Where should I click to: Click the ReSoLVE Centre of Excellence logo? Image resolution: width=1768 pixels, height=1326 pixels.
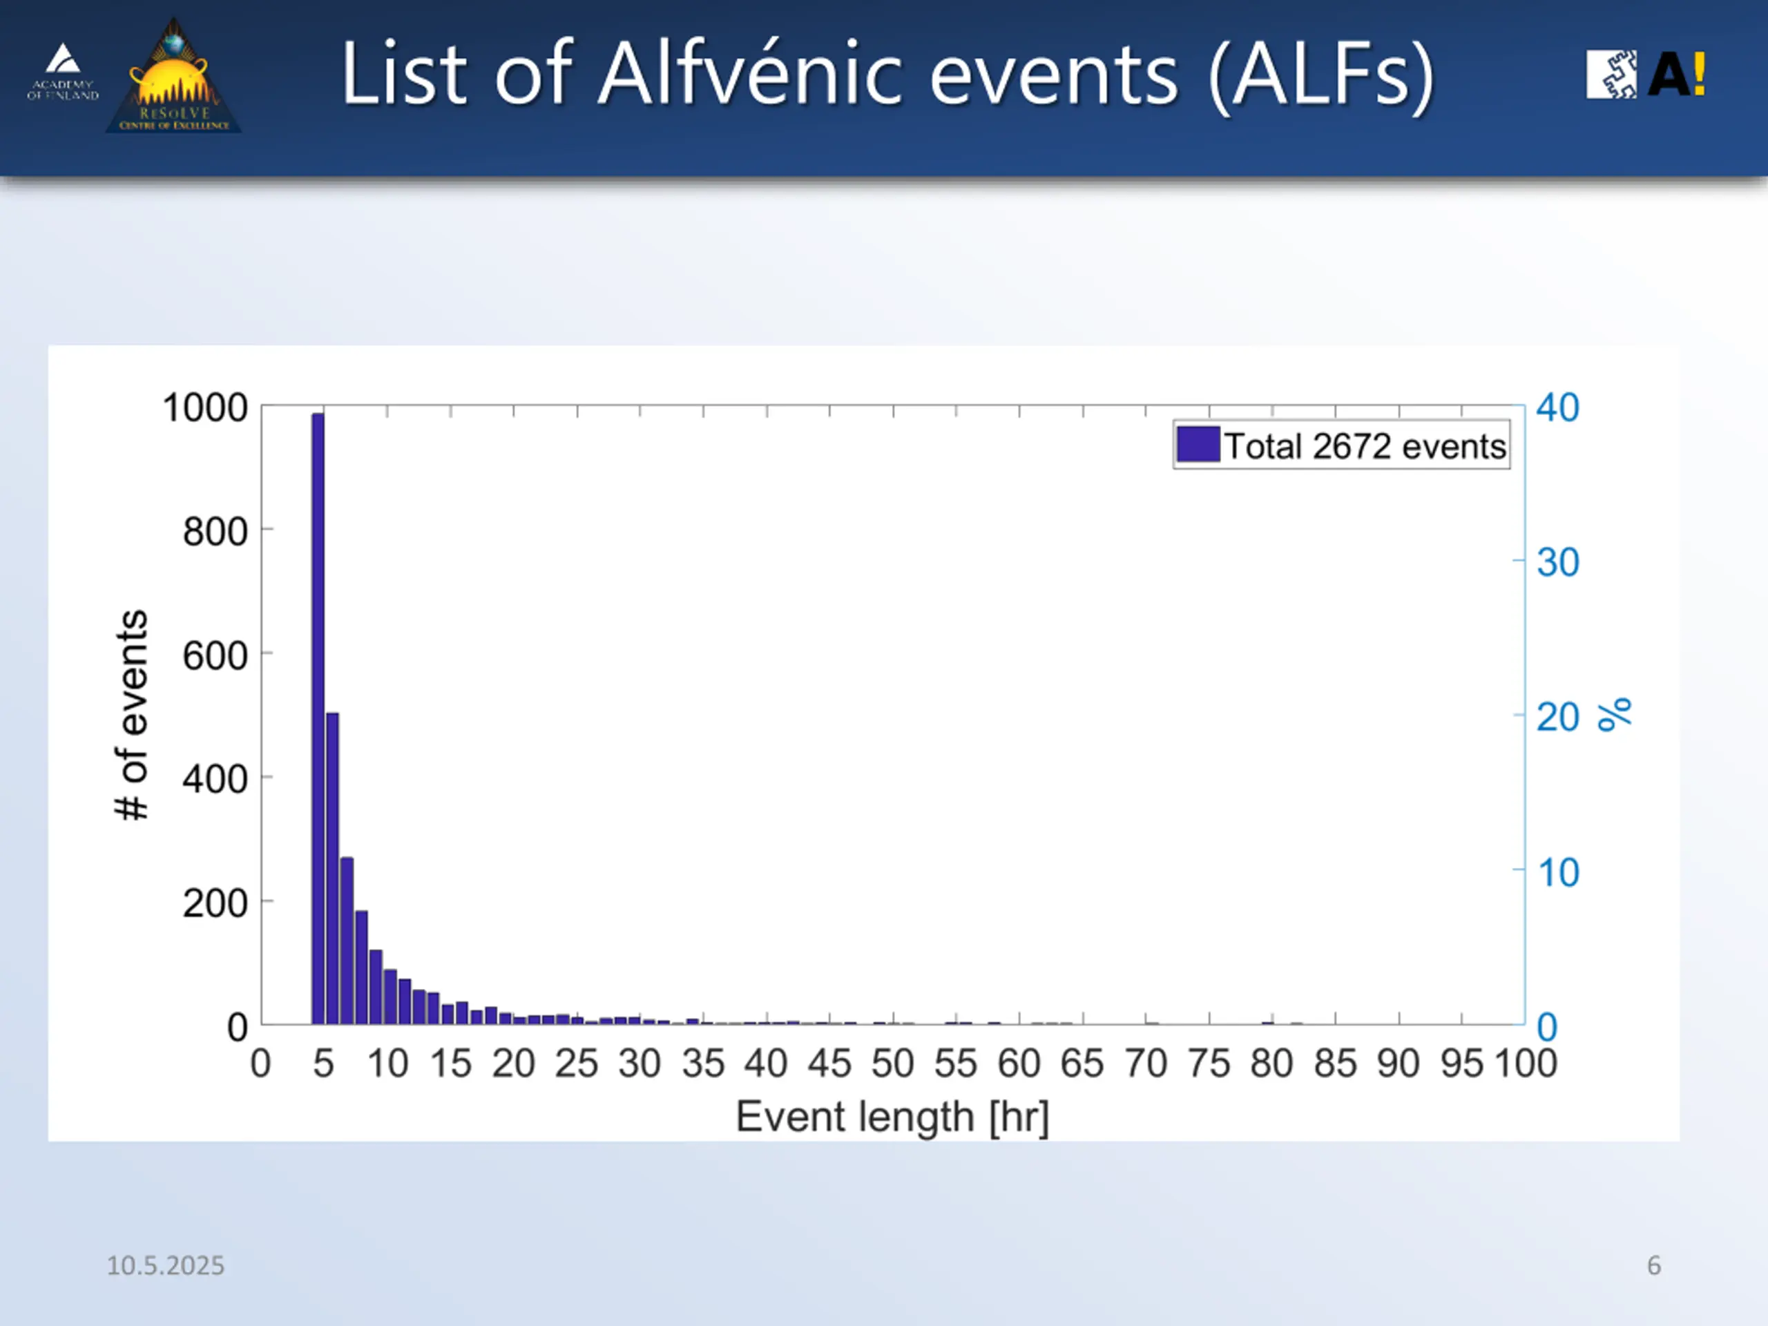tap(173, 75)
